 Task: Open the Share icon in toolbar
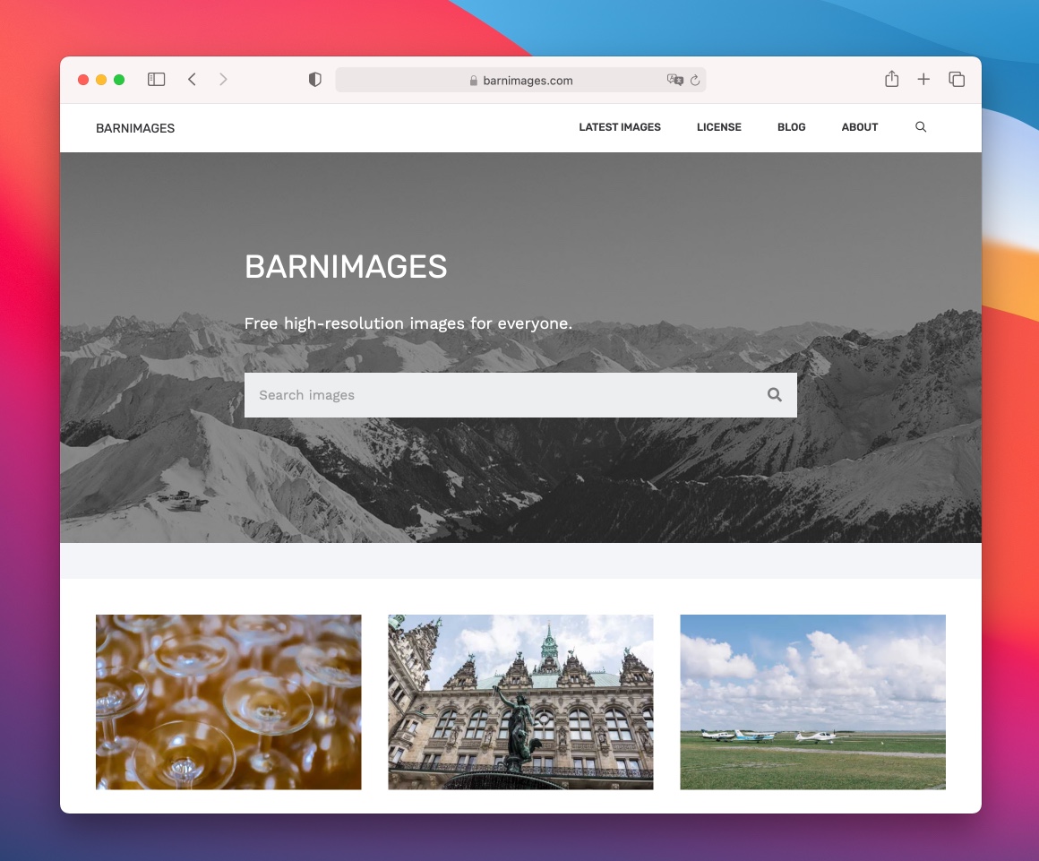click(892, 79)
